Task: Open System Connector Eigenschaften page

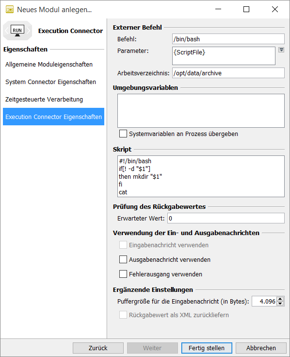Action: (50, 82)
